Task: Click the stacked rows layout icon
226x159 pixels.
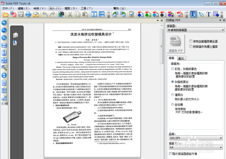Action: (102, 14)
